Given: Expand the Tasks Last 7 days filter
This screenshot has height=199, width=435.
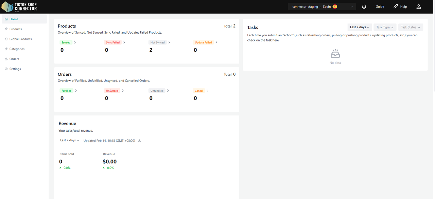Looking at the screenshot, I should tap(359, 27).
